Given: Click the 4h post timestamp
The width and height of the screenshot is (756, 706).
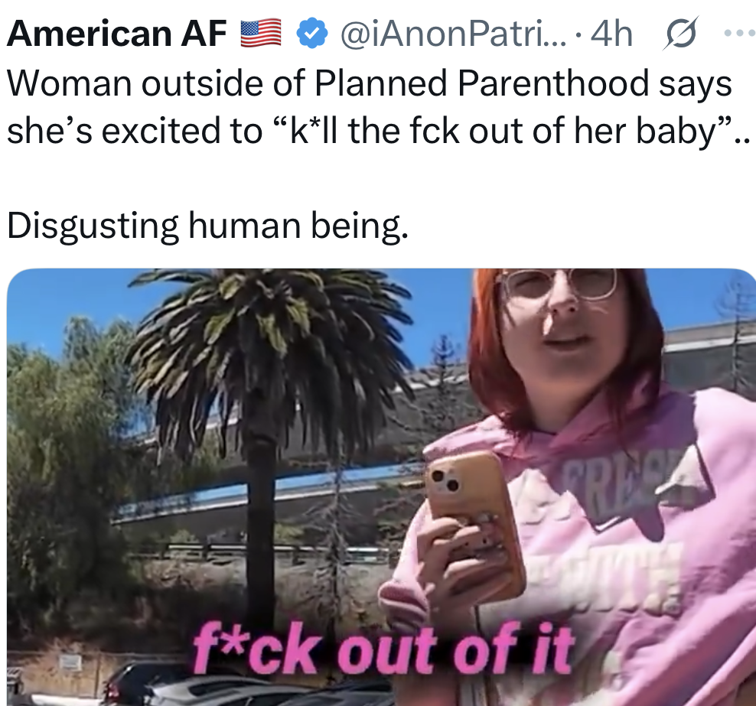Looking at the screenshot, I should pos(611,34).
